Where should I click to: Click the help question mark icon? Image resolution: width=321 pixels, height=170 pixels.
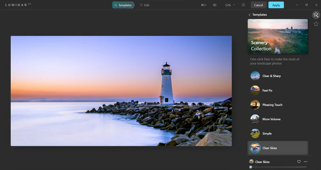click(243, 5)
